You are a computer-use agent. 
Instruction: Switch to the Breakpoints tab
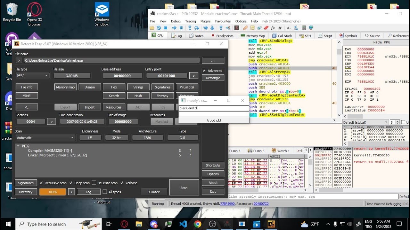pos(222,36)
